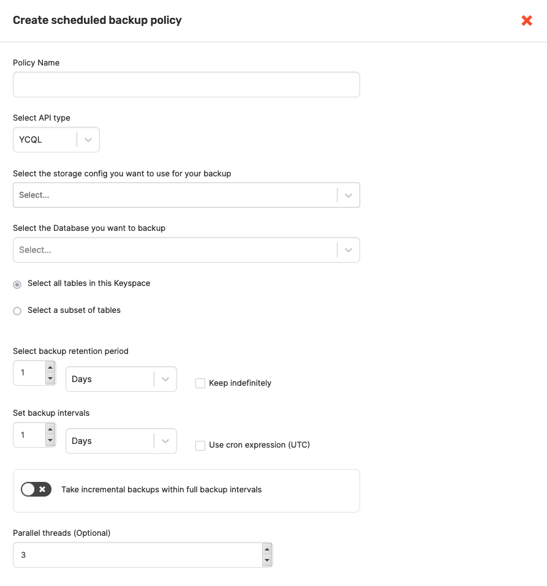Increment the backup intervals value
The width and height of the screenshot is (547, 586).
click(51, 429)
